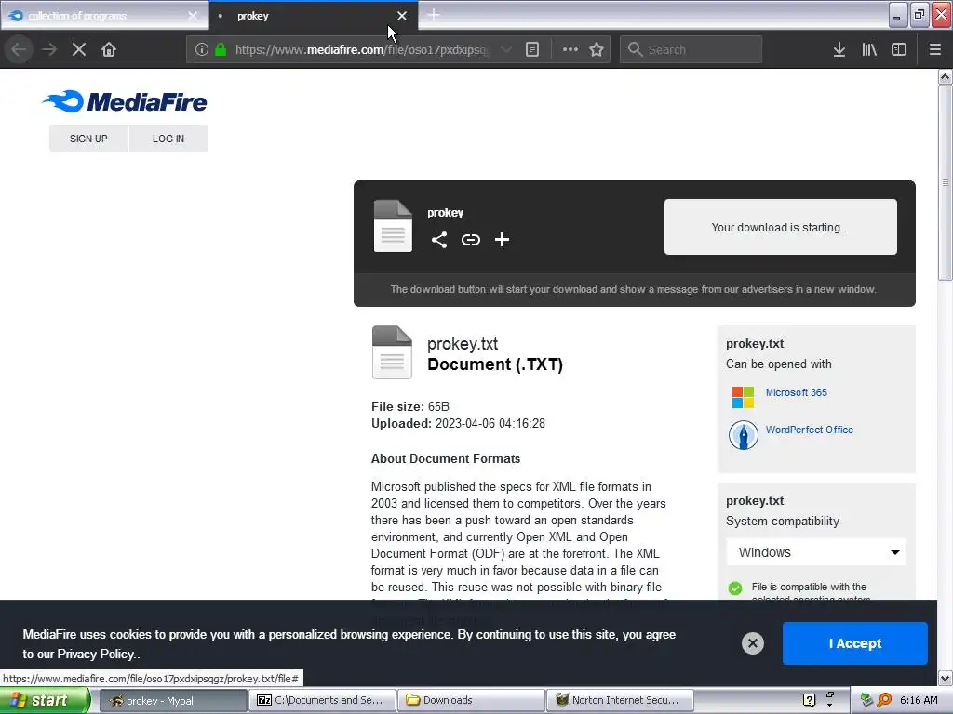Open Norton Internet Security taskbar item
953x714 pixels.
620,701
